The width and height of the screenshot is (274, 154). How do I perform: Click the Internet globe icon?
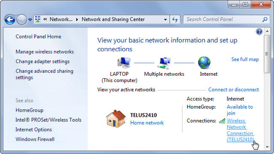tap(204, 63)
